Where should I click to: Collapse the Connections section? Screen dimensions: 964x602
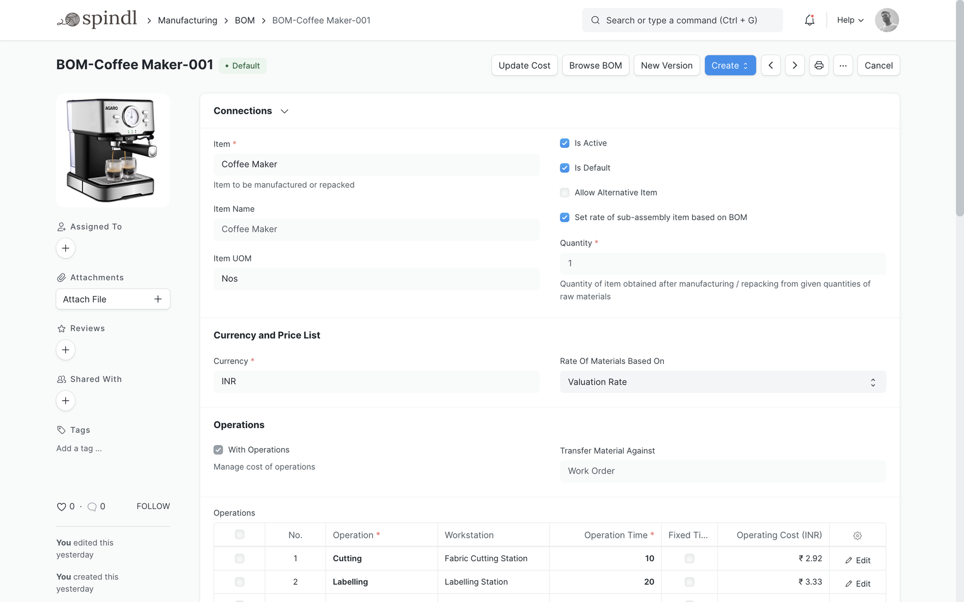[285, 111]
